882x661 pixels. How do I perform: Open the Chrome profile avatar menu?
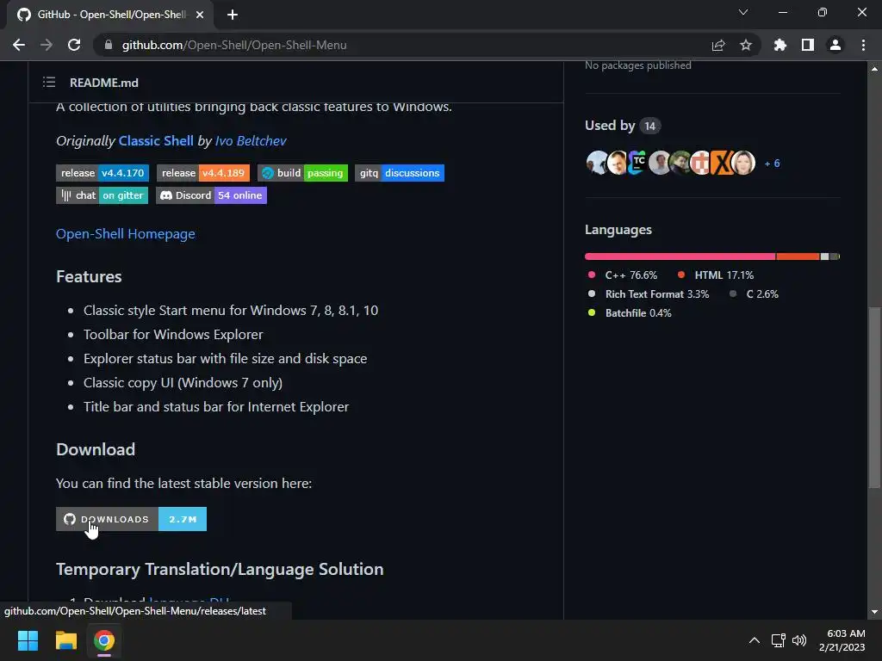[x=835, y=45]
